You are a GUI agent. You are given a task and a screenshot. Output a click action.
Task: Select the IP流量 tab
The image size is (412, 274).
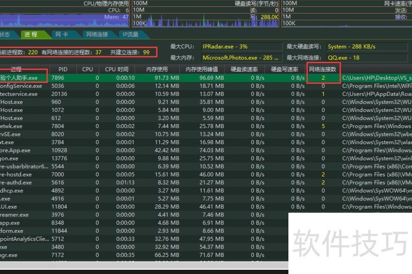point(131,35)
